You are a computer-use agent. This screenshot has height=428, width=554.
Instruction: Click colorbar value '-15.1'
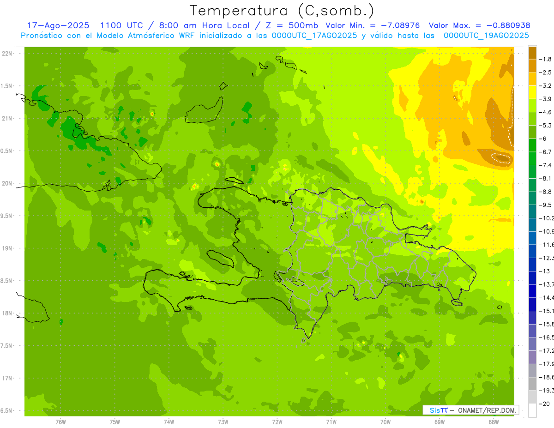[546, 311]
